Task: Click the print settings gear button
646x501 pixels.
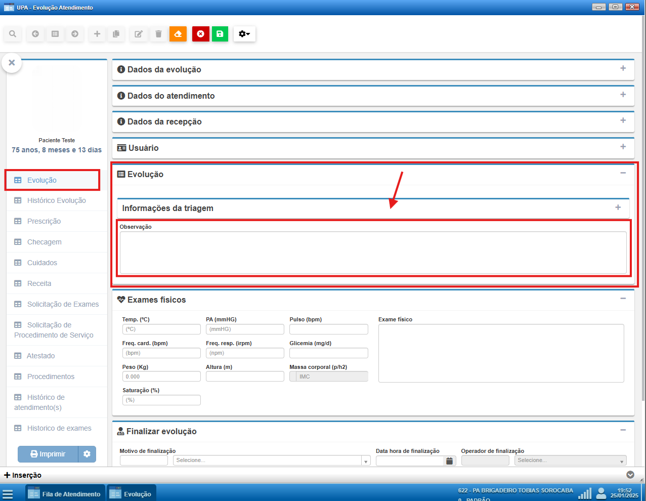Action: pyautogui.click(x=87, y=454)
